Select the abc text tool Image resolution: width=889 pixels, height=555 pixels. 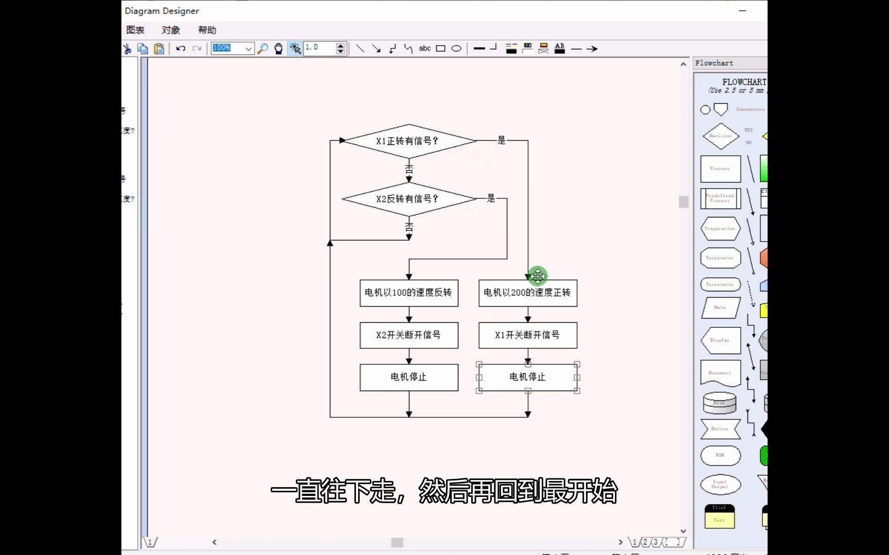(x=424, y=48)
